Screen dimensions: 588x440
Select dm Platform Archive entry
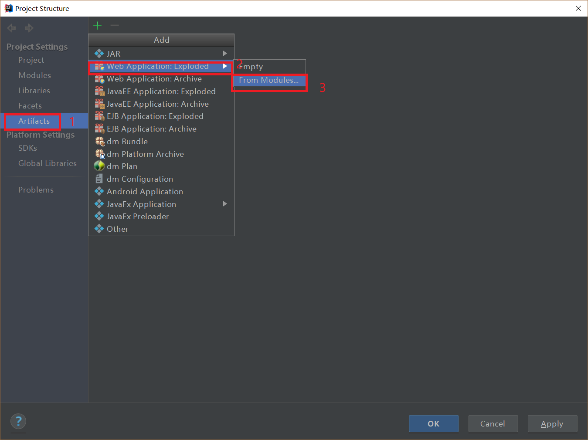[x=161, y=154]
